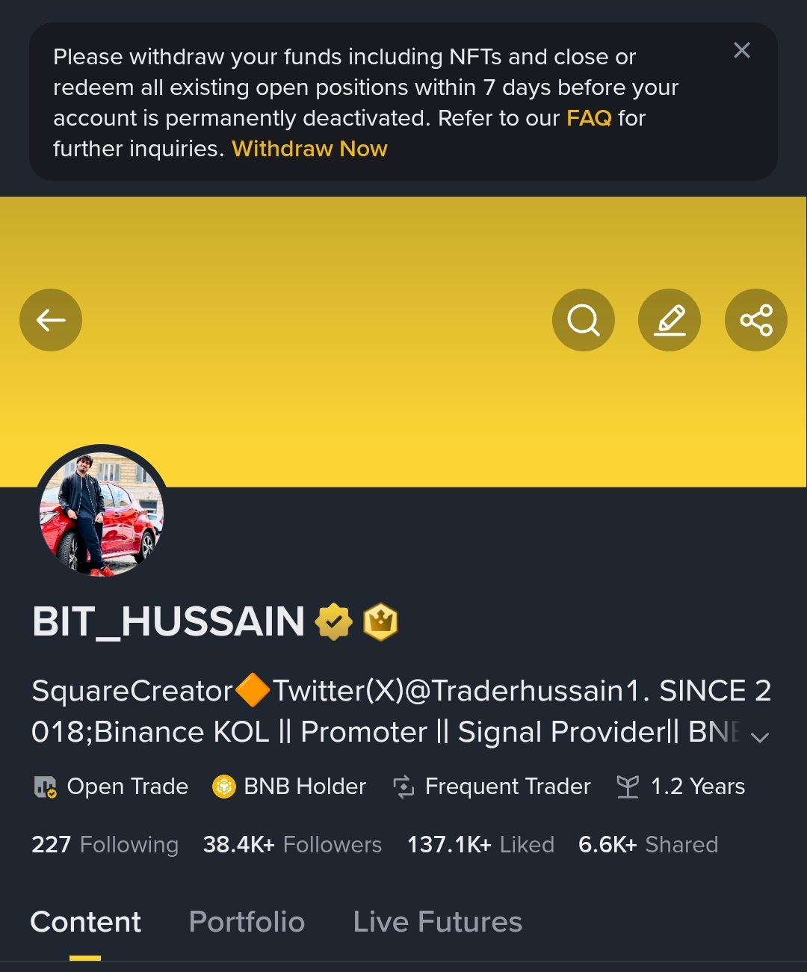Tap the edit profile pencil icon
The height and width of the screenshot is (972, 807).
pyautogui.click(x=670, y=320)
